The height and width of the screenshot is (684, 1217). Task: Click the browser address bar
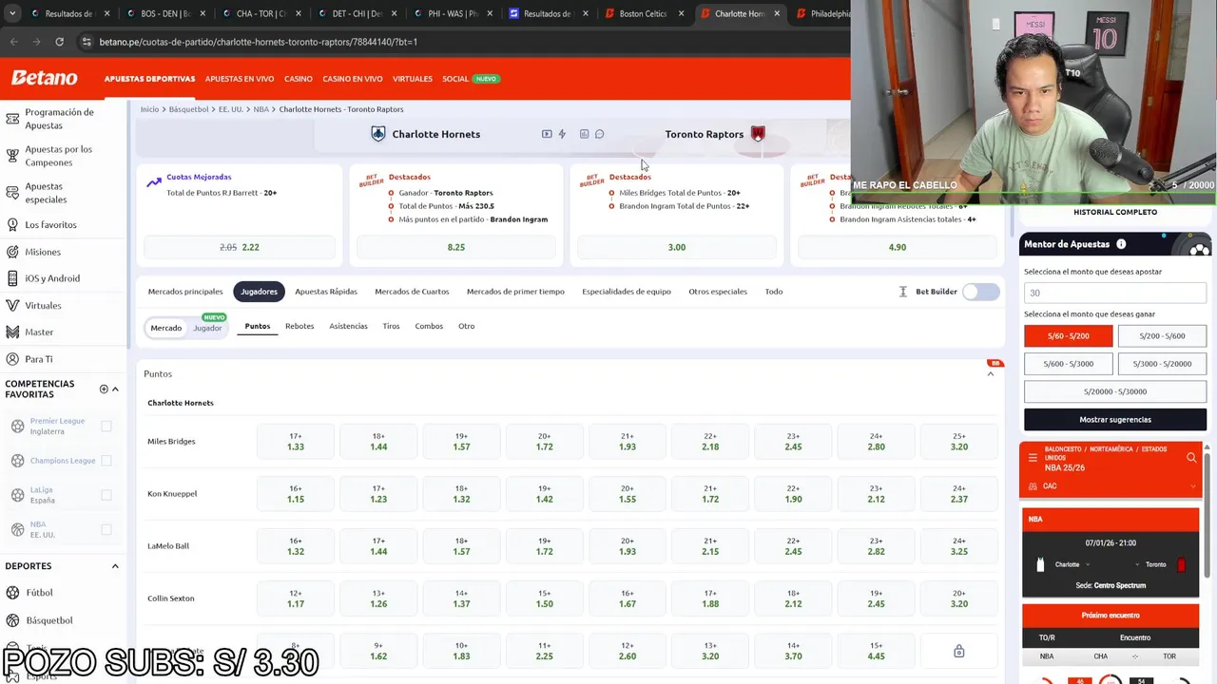point(456,42)
